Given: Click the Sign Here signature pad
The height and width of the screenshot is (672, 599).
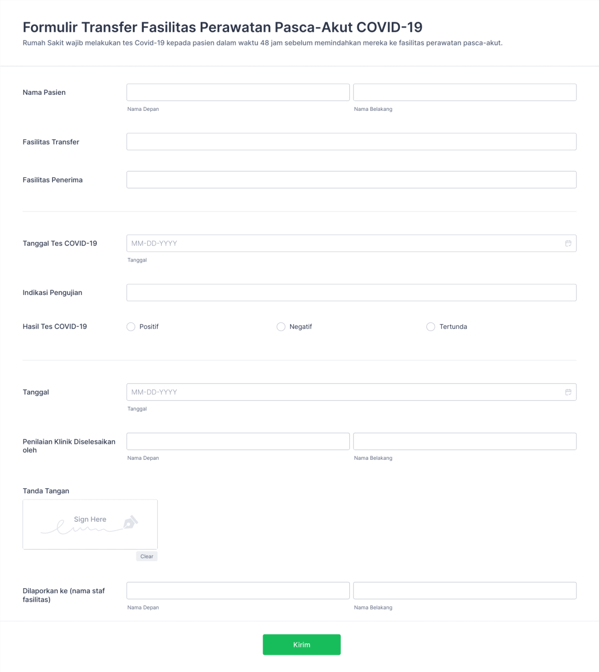Looking at the screenshot, I should point(90,524).
